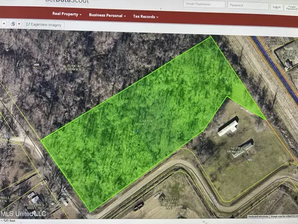Launch EagleView Imagery
The image size is (298, 224).
(x=44, y=25)
